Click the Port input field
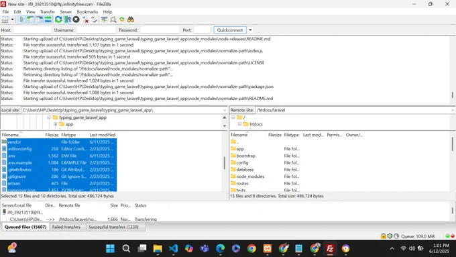Image resolution: width=456 pixels, height=257 pixels. coord(202,30)
